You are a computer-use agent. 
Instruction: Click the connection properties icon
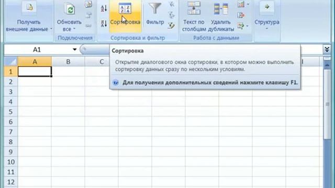coord(88,15)
